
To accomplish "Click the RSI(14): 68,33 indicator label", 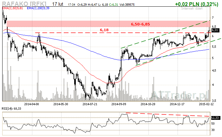I will (11, 109).
